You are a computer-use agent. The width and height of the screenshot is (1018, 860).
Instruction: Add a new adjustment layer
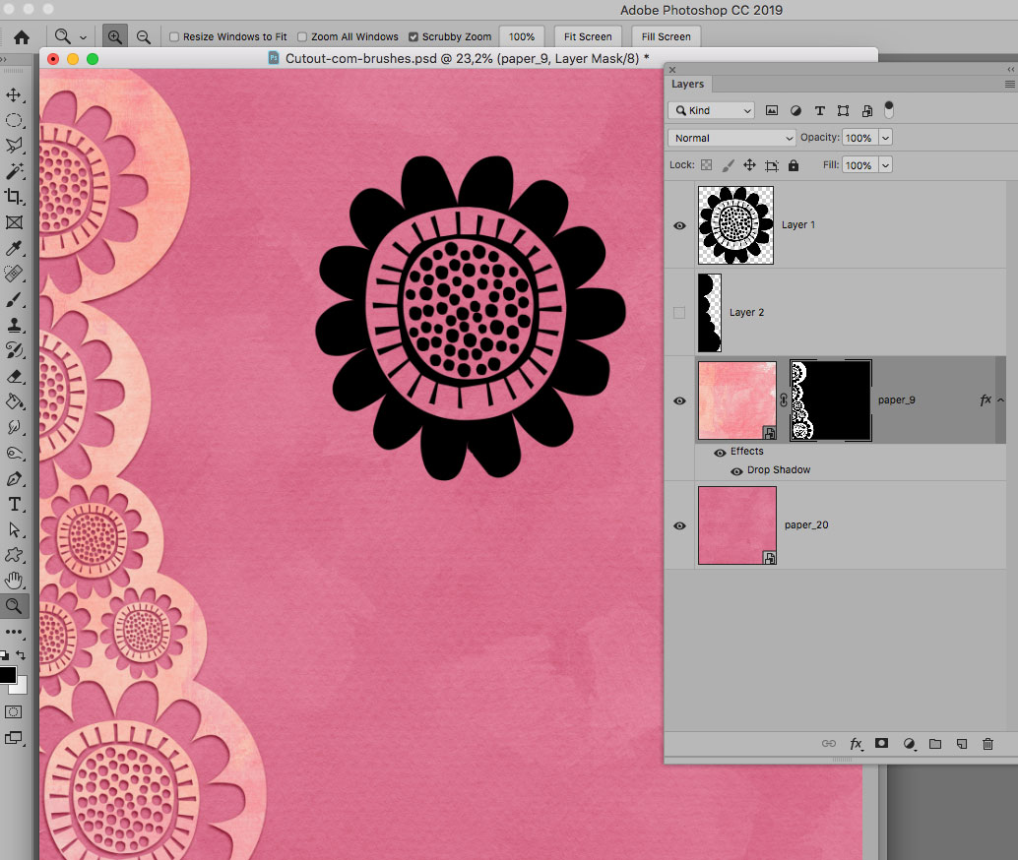coord(910,744)
